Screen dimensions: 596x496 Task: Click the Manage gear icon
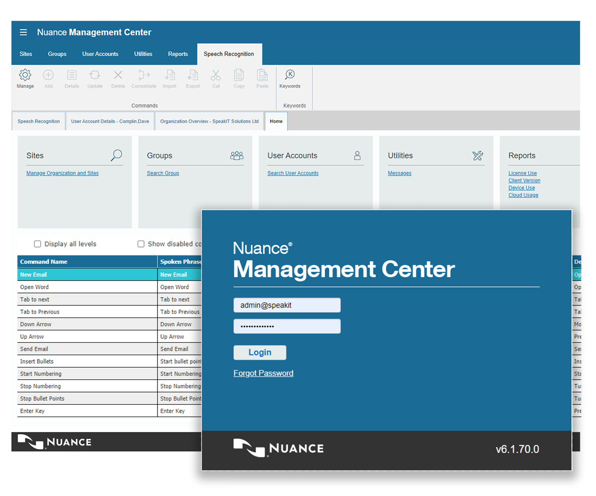[25, 75]
